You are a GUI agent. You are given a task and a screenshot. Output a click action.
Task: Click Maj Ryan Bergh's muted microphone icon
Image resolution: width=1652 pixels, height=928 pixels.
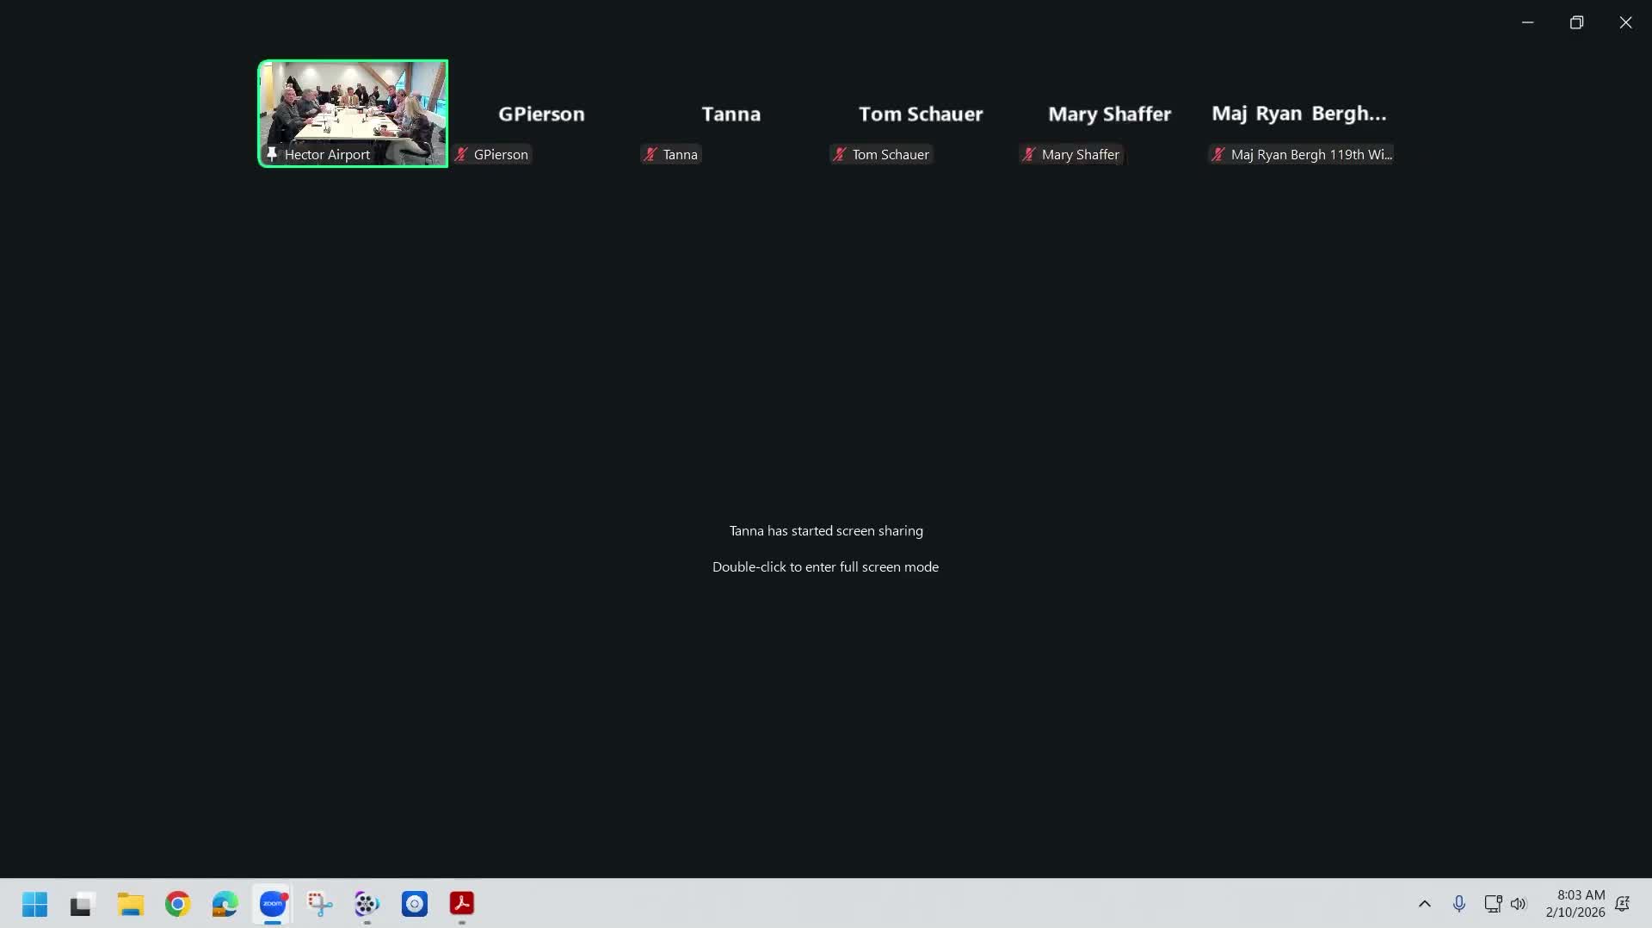[1218, 155]
